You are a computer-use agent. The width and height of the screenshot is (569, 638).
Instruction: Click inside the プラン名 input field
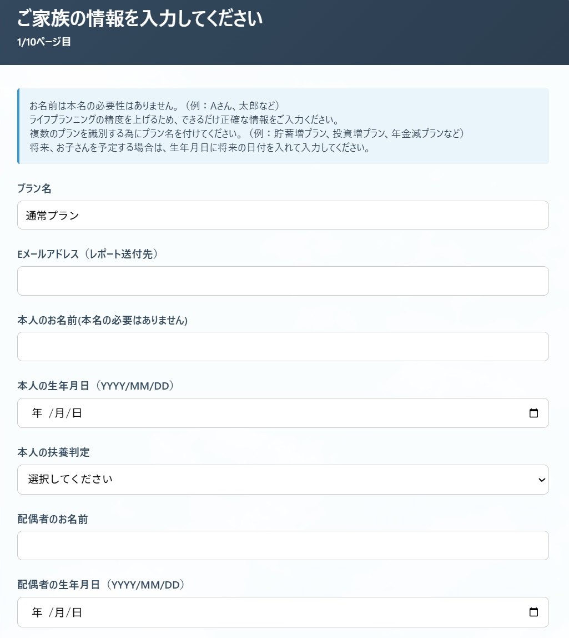click(283, 215)
